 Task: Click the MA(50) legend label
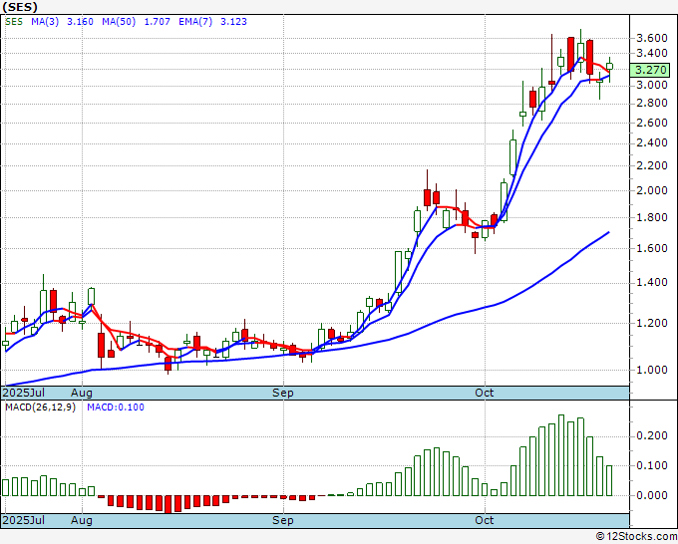pos(119,22)
